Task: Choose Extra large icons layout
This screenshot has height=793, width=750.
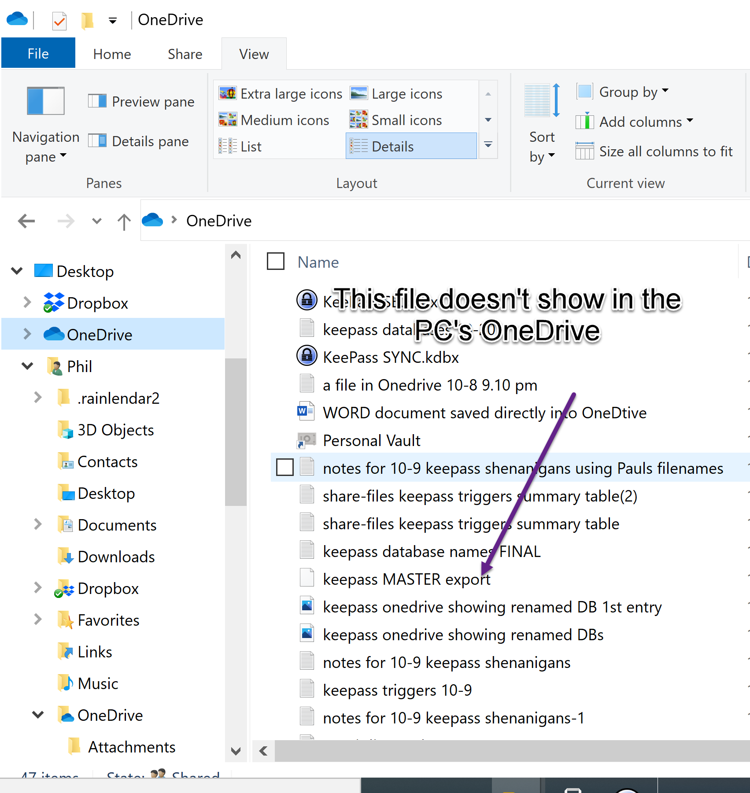Action: [281, 94]
